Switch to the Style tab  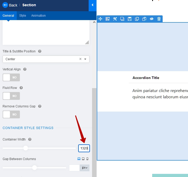click(x=23, y=16)
